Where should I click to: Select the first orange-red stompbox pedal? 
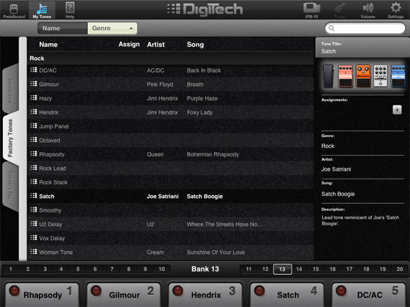[345, 76]
